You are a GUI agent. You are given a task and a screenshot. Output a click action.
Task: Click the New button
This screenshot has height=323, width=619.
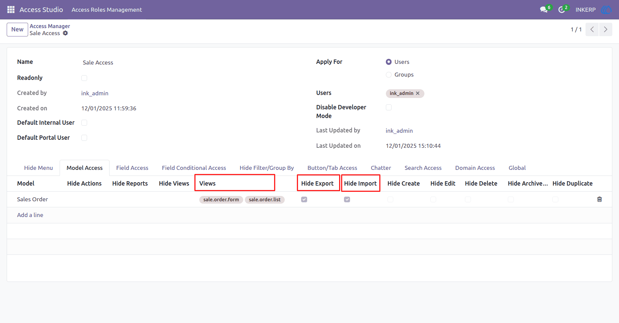pyautogui.click(x=17, y=29)
